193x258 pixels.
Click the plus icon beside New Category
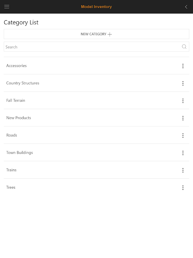pos(110,34)
